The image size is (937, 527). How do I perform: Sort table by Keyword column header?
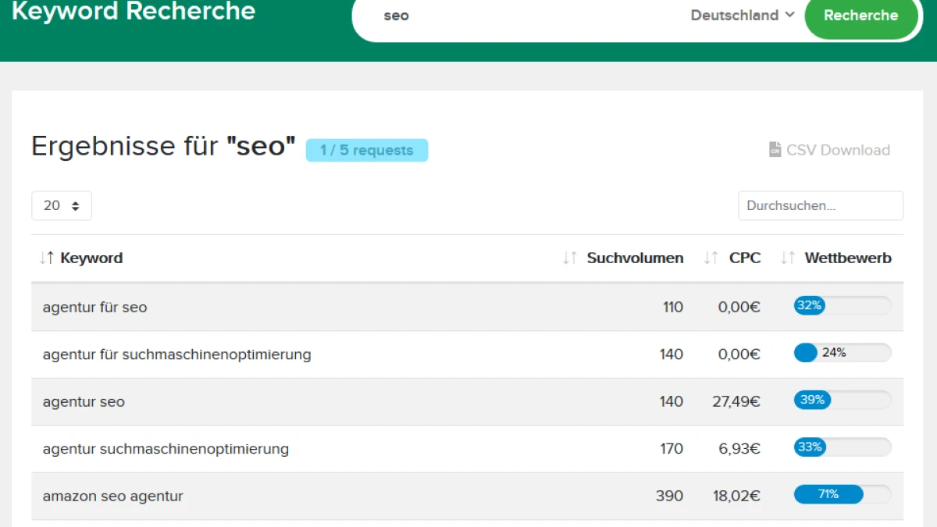[x=91, y=258]
